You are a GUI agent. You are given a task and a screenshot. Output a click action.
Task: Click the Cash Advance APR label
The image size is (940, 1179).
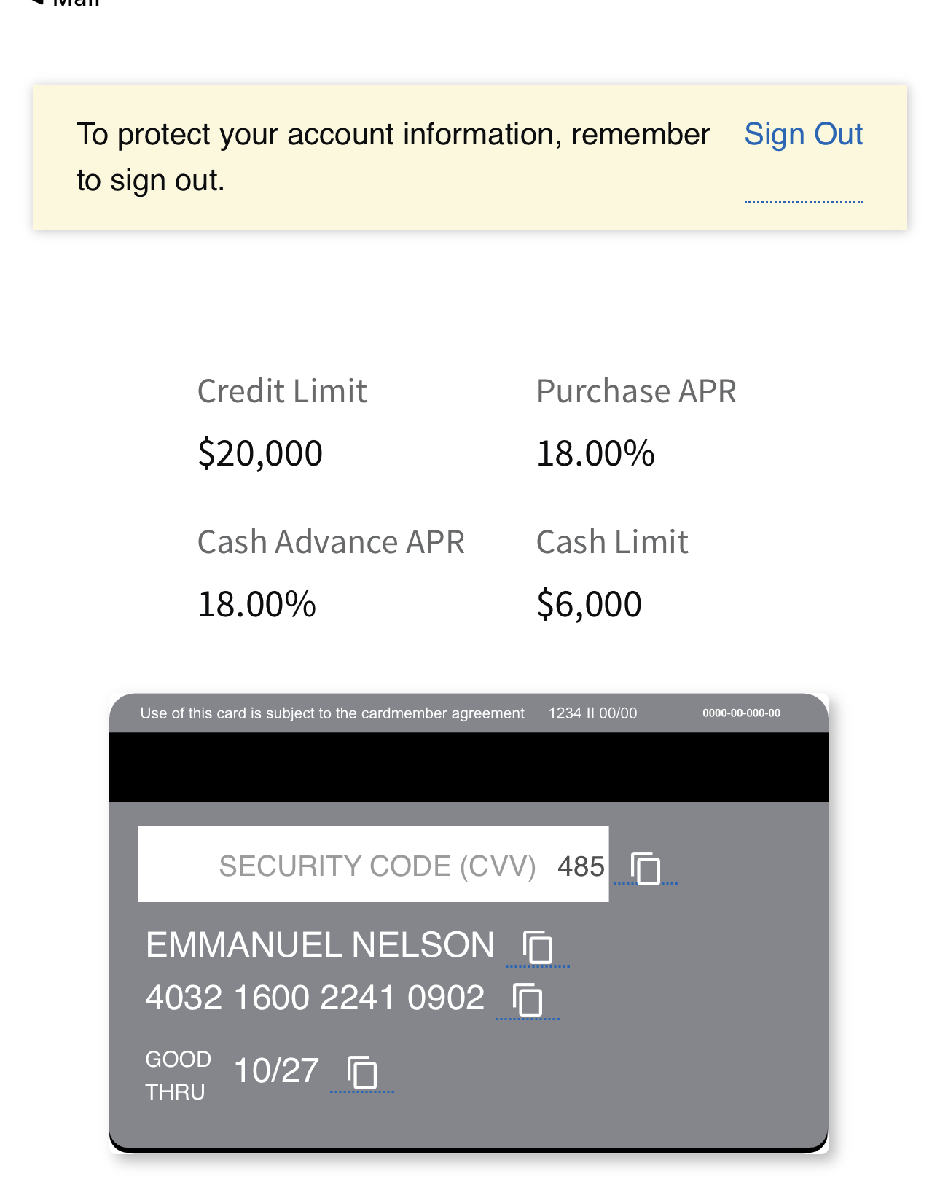(331, 542)
